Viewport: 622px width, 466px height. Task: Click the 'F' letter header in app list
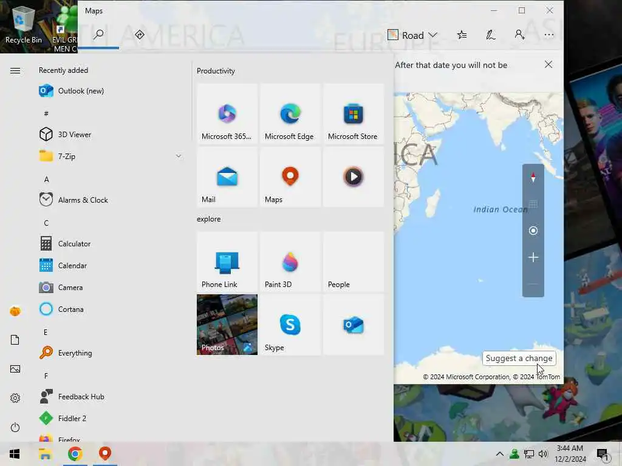46,376
